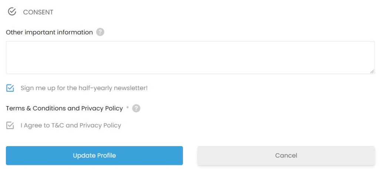Open help icon beside Other important information
This screenshot has height=172, width=379.
pos(100,32)
